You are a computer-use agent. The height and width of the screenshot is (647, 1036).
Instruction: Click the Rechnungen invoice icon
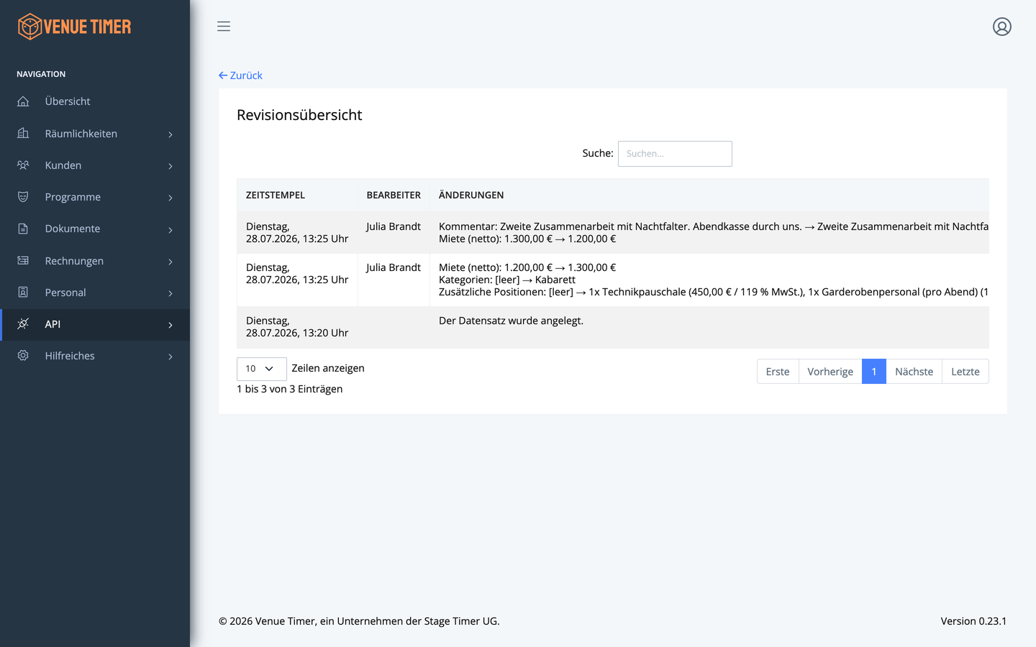coord(23,260)
